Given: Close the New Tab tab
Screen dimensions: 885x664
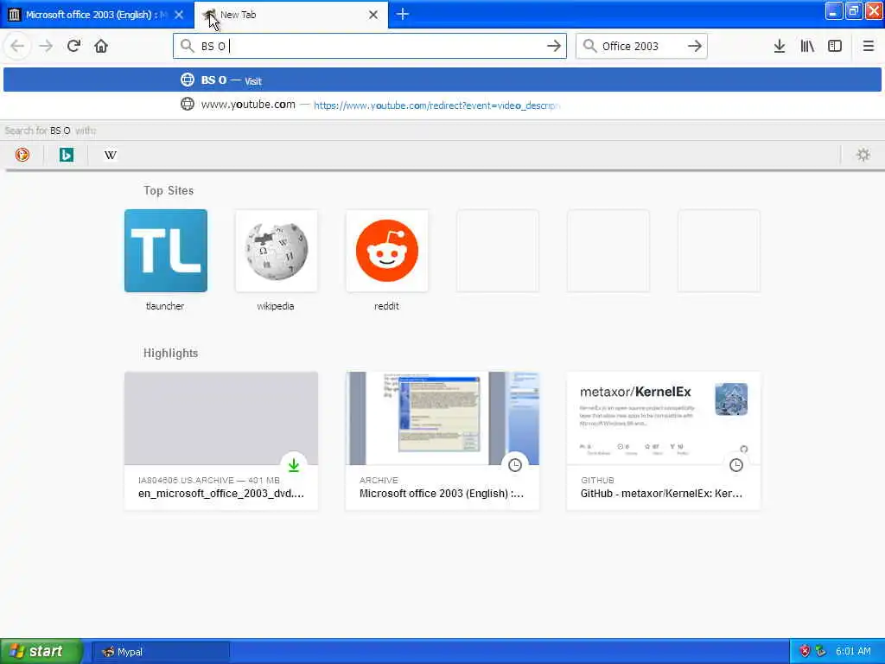Looking at the screenshot, I should 373,15.
